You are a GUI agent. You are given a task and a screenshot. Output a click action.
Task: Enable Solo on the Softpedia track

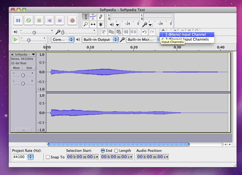tap(29, 68)
